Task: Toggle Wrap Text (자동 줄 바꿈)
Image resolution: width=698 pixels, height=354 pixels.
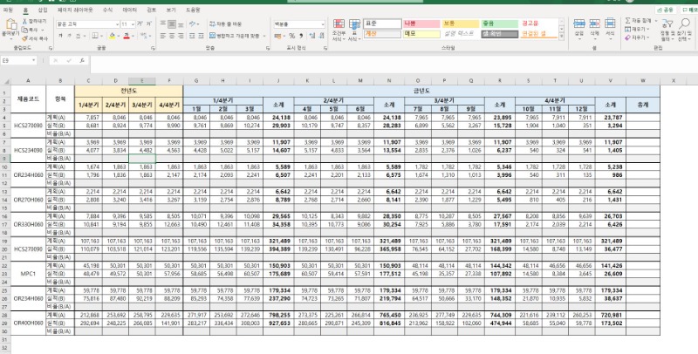Action: (x=225, y=24)
